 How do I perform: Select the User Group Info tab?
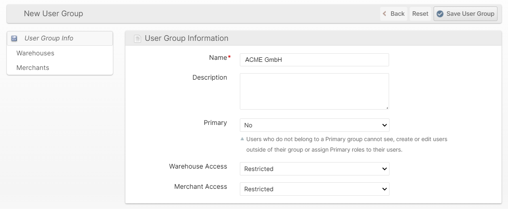(x=49, y=38)
